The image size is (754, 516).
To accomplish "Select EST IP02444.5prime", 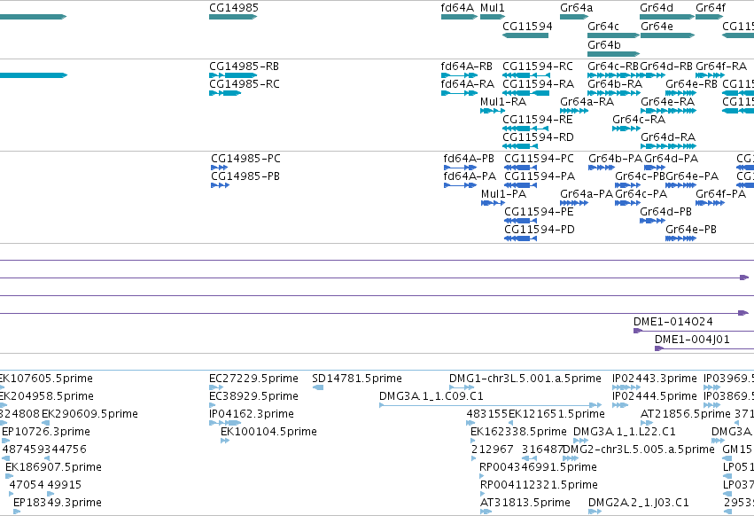I will point(620,405).
